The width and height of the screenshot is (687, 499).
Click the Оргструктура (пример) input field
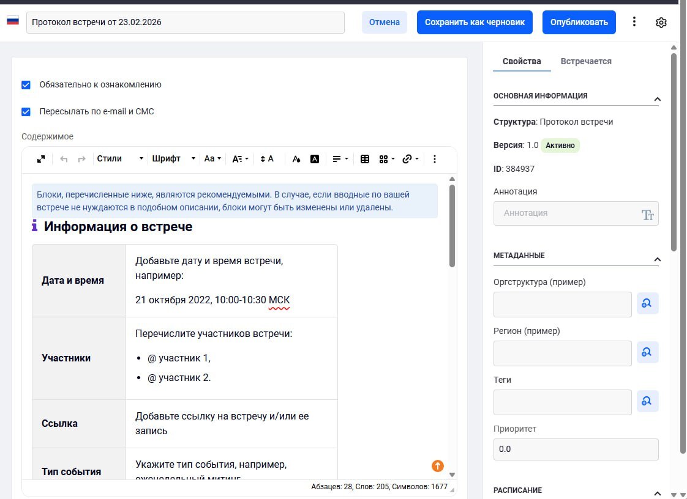pyautogui.click(x=562, y=304)
